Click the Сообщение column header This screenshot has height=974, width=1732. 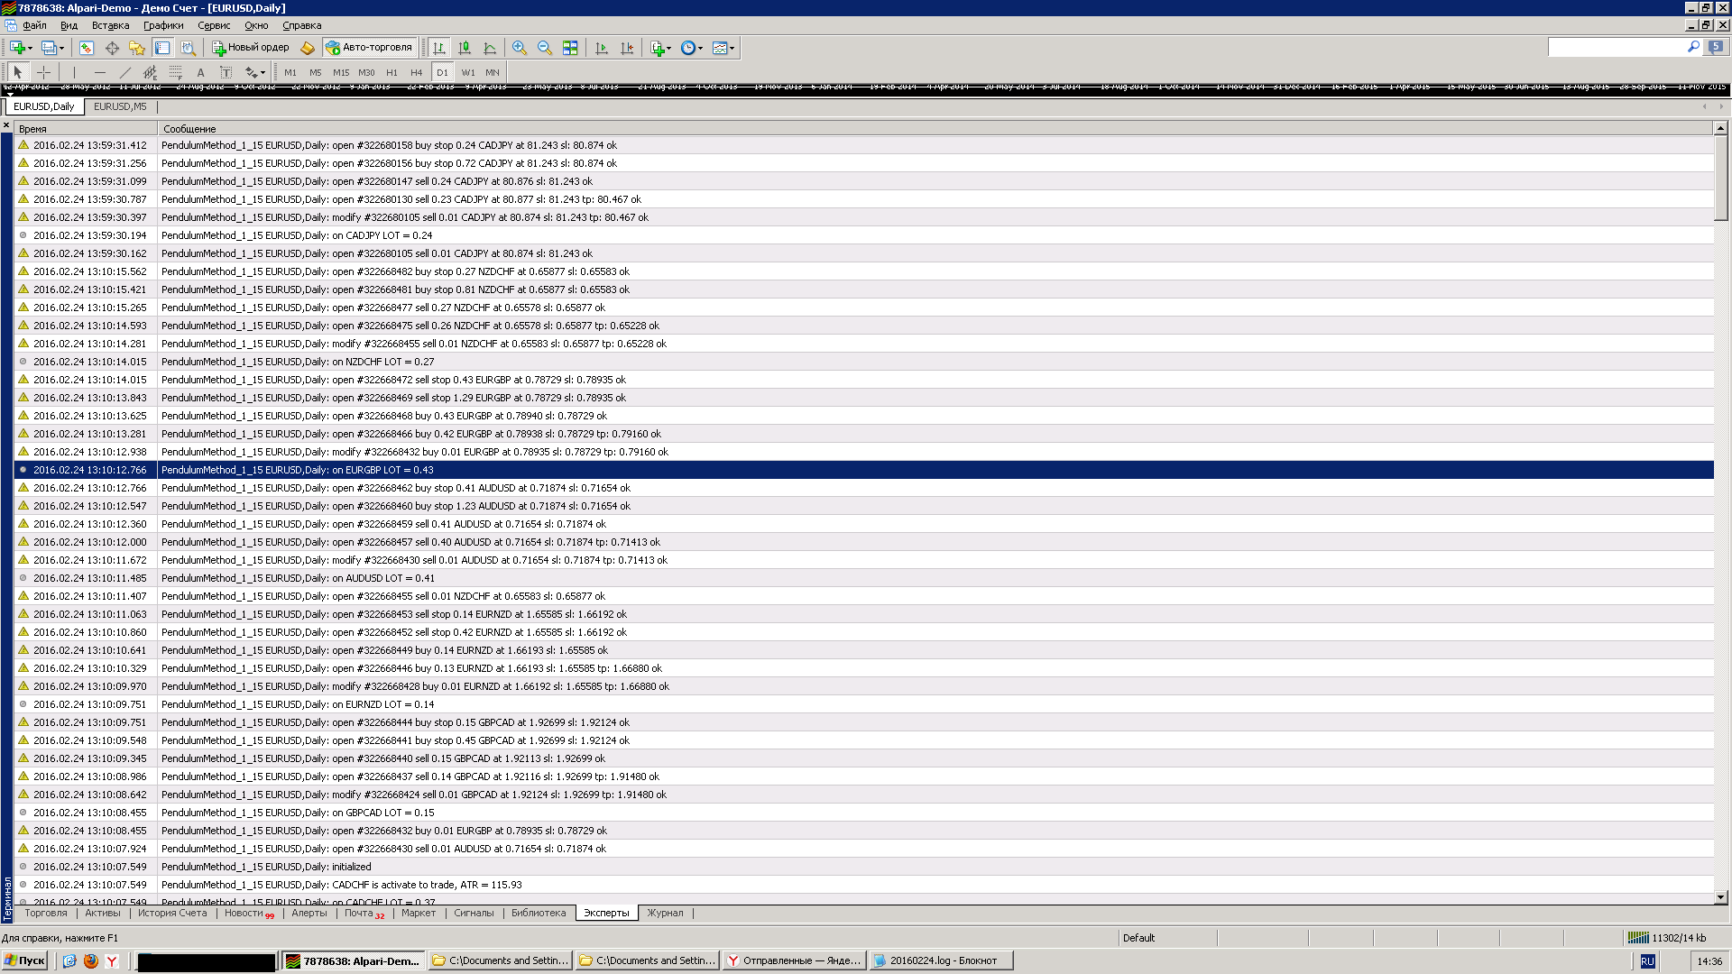(935, 129)
